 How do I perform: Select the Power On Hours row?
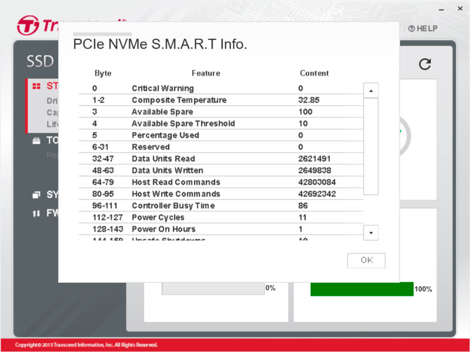(221, 229)
